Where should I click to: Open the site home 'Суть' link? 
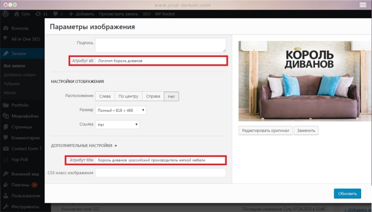point(22,14)
